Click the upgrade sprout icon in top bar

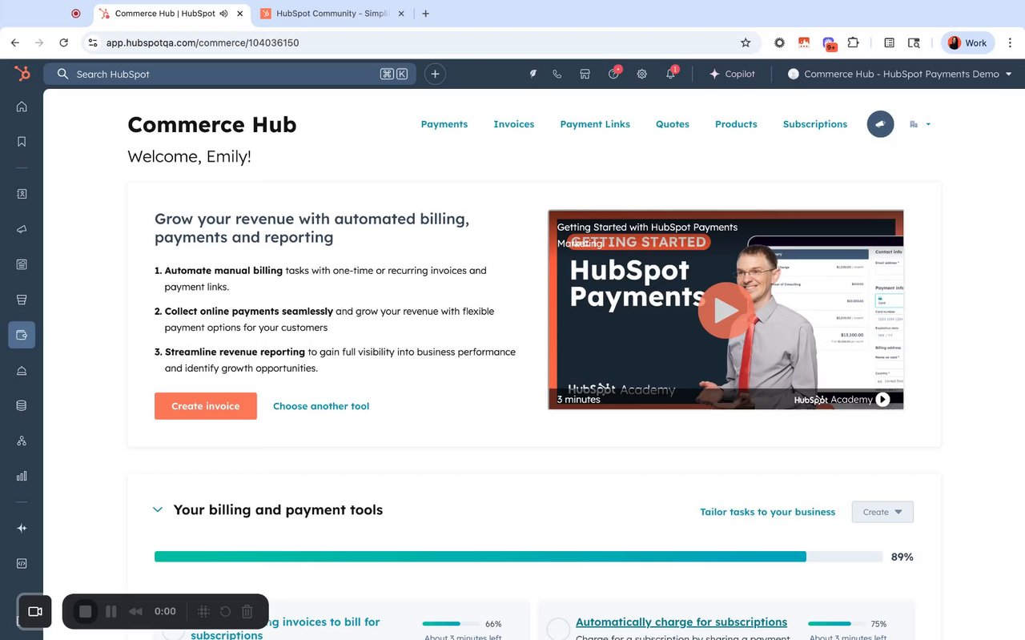[x=533, y=74]
